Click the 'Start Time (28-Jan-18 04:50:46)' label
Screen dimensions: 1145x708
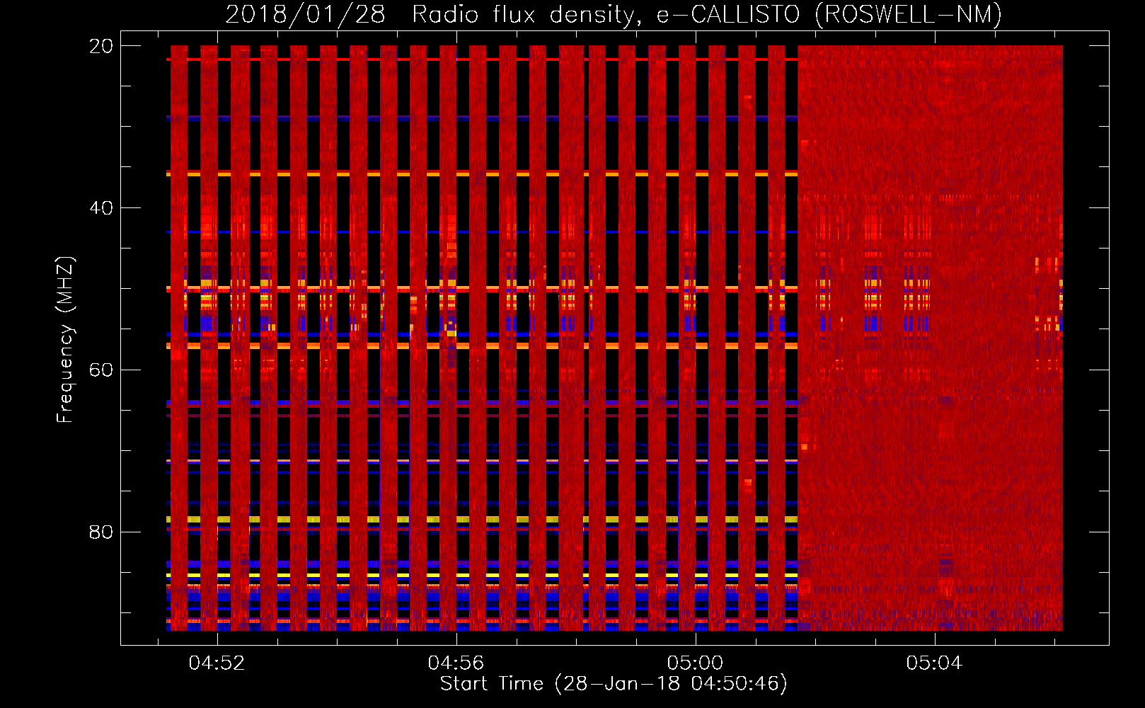(x=614, y=684)
